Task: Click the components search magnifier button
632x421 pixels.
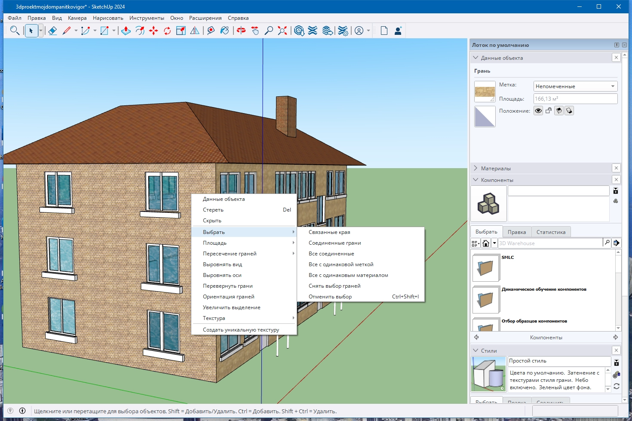Action: tap(607, 243)
